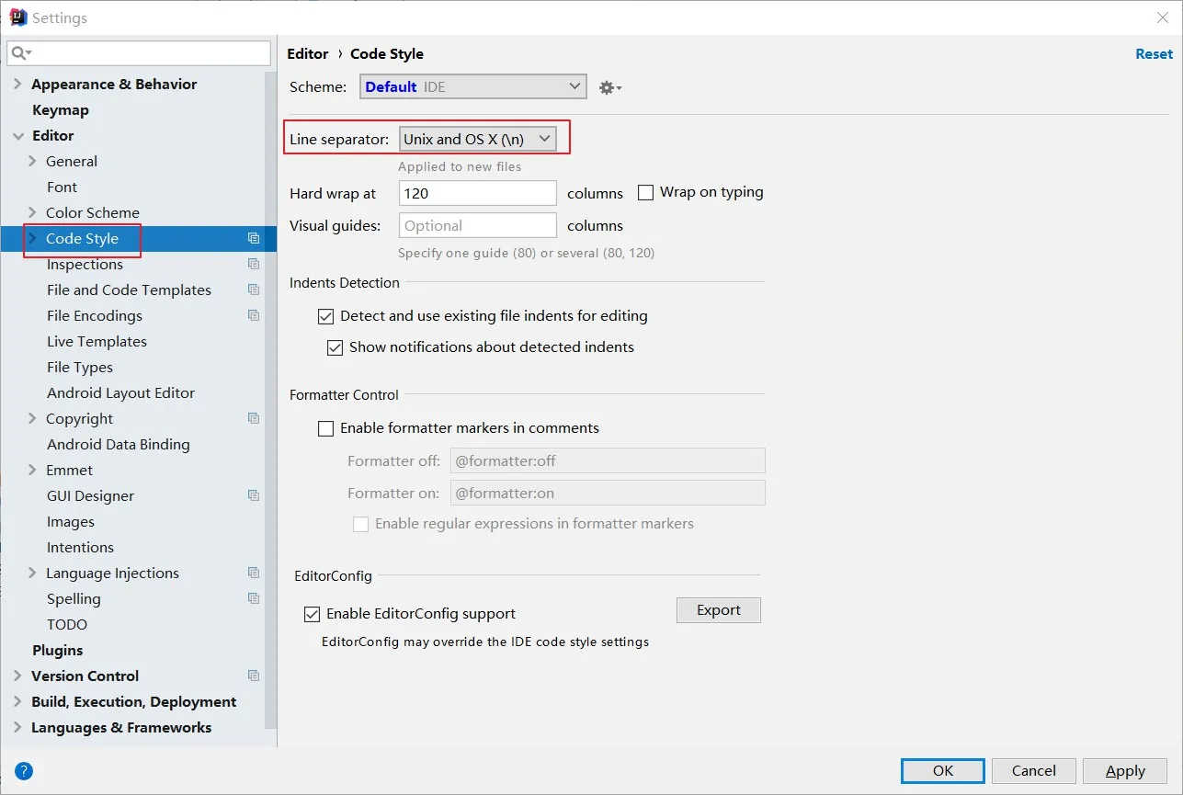The image size is (1183, 795).
Task: Click project-level icon next to Inspections
Action: [254, 264]
